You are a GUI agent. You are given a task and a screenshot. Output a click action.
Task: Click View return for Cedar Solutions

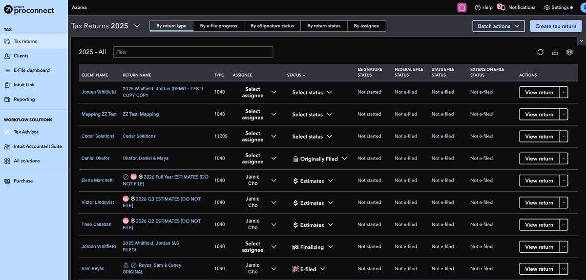tap(539, 137)
